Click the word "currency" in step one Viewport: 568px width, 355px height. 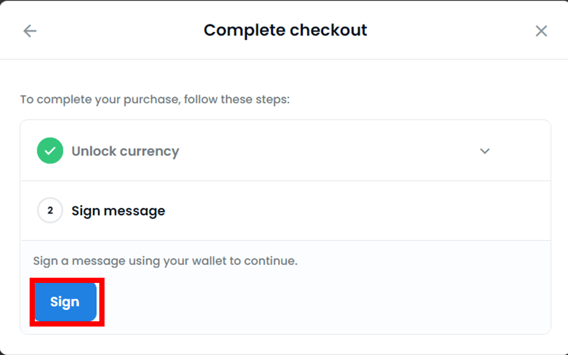[150, 152]
